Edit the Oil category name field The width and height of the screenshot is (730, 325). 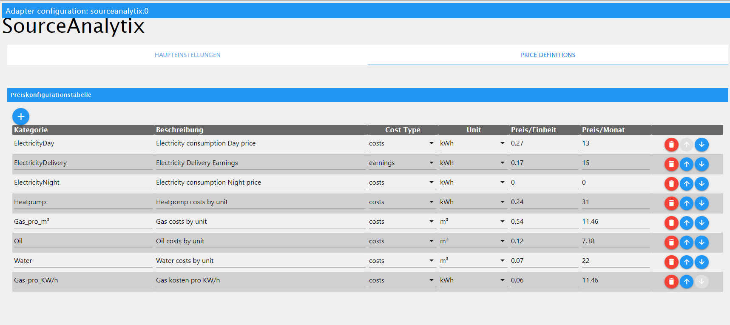click(x=83, y=241)
